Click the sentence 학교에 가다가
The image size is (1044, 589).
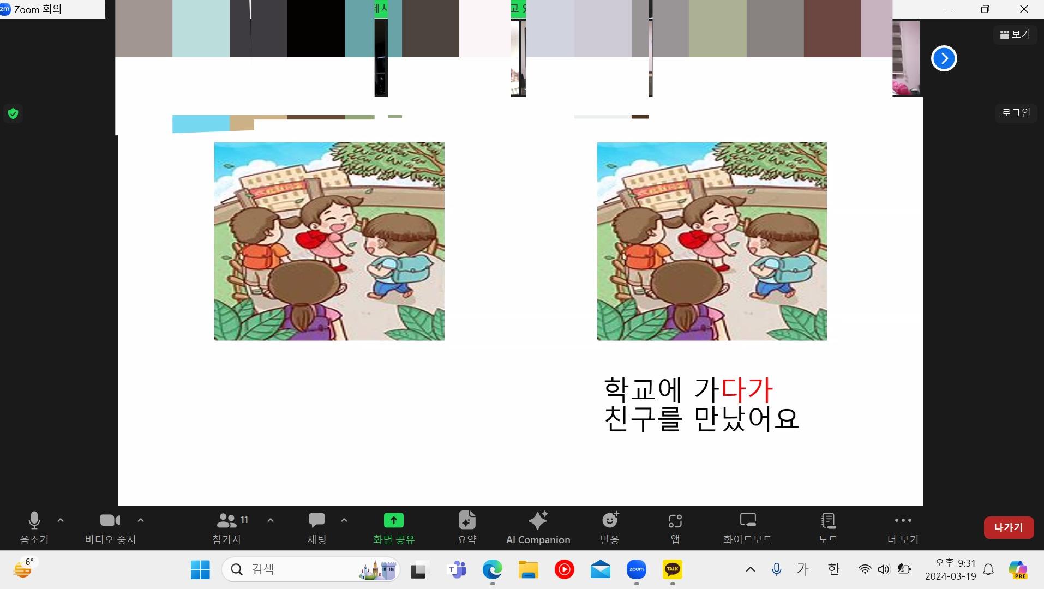pos(688,390)
